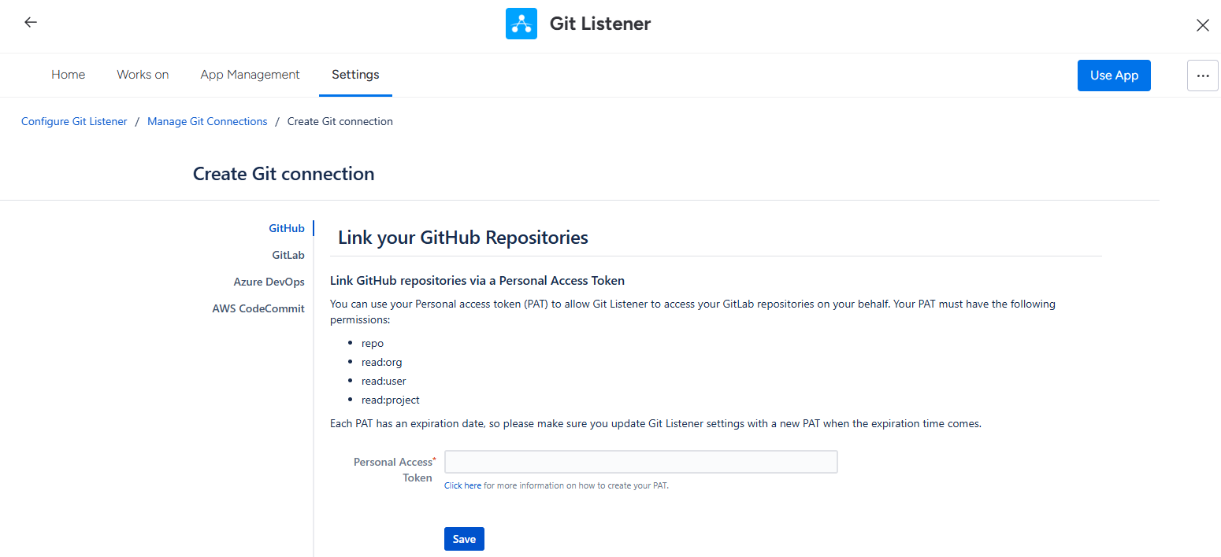This screenshot has height=557, width=1221.
Task: Focus the Personal Access Token field
Action: tap(640, 462)
